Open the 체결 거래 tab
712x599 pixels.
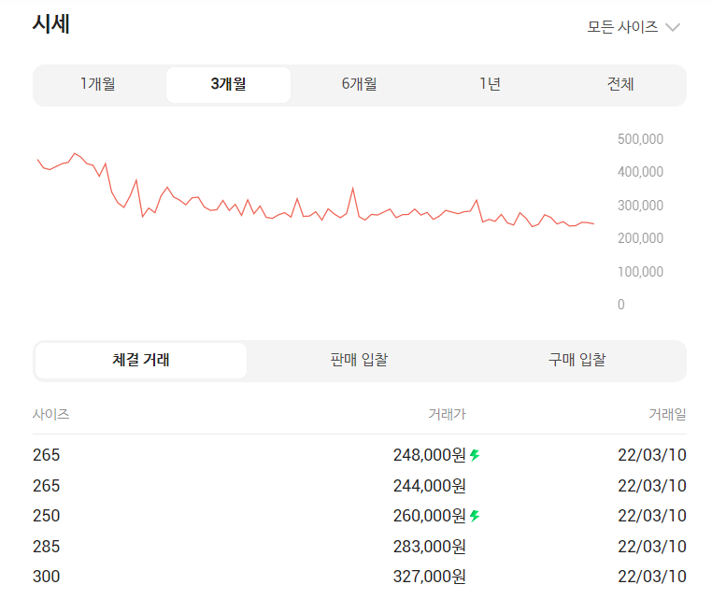[x=141, y=360]
